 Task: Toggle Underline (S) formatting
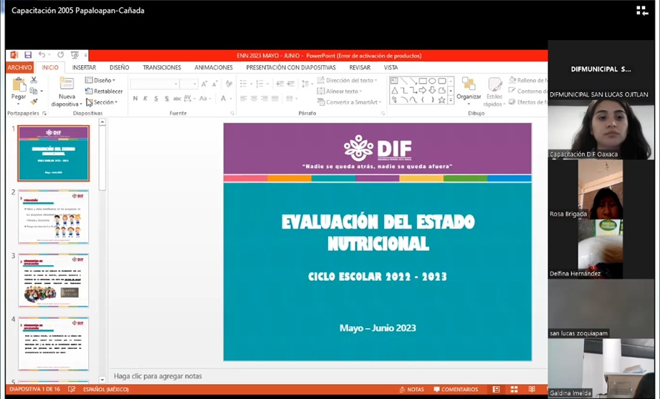(x=156, y=99)
